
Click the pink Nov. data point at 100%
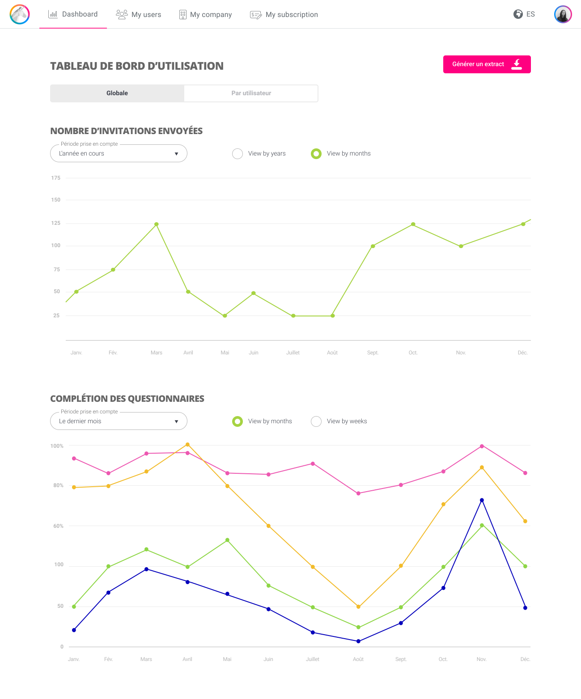pos(482,446)
